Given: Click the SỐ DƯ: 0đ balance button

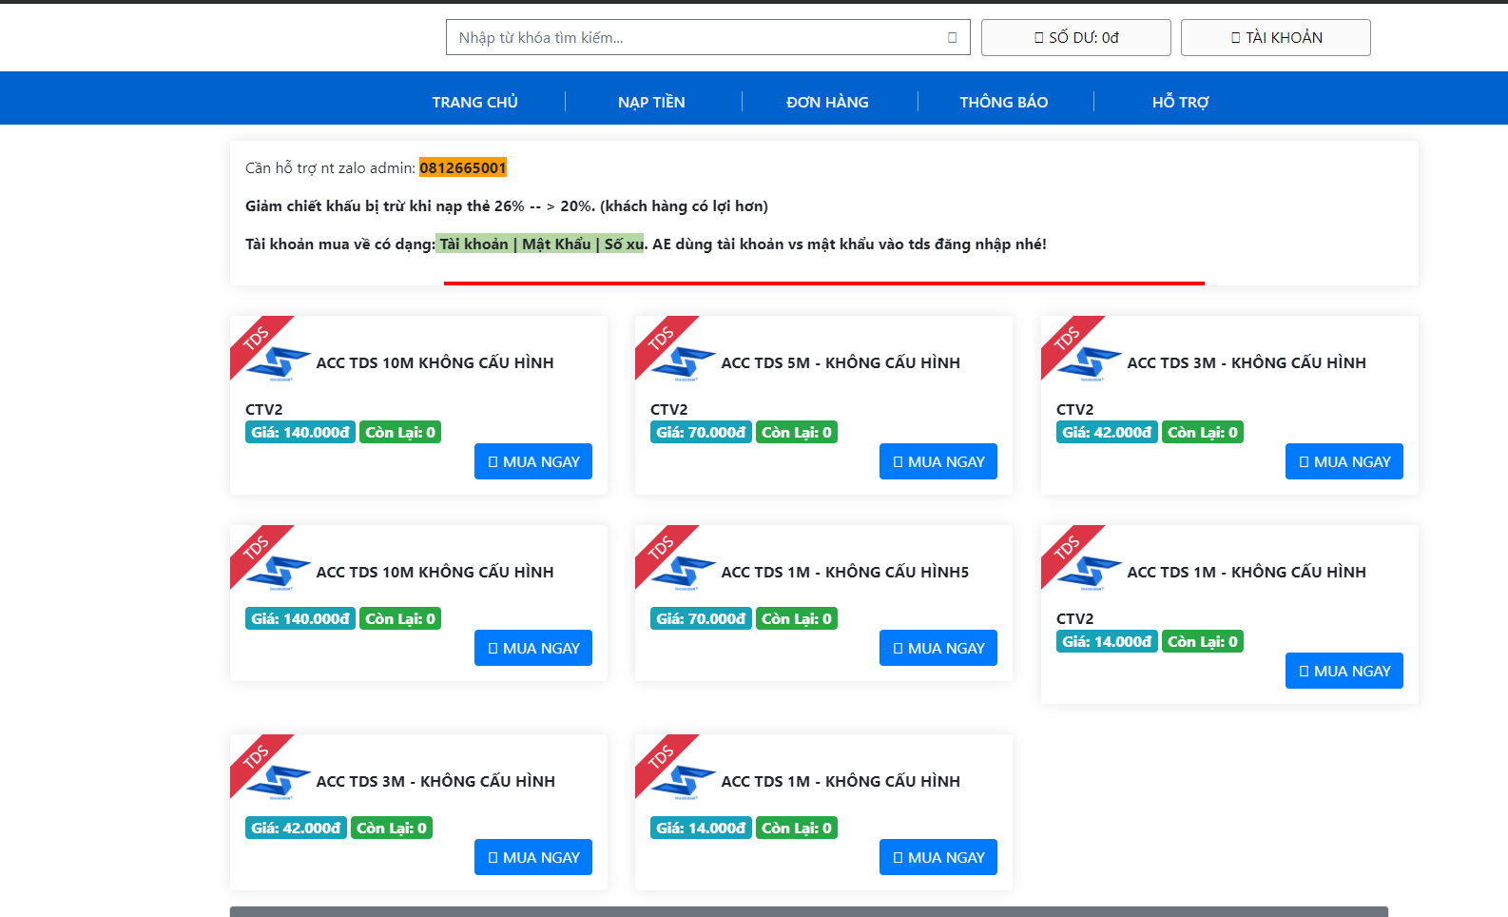Looking at the screenshot, I should pos(1076,38).
